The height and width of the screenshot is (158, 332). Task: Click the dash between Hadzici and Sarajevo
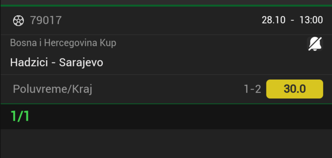pyautogui.click(x=53, y=63)
